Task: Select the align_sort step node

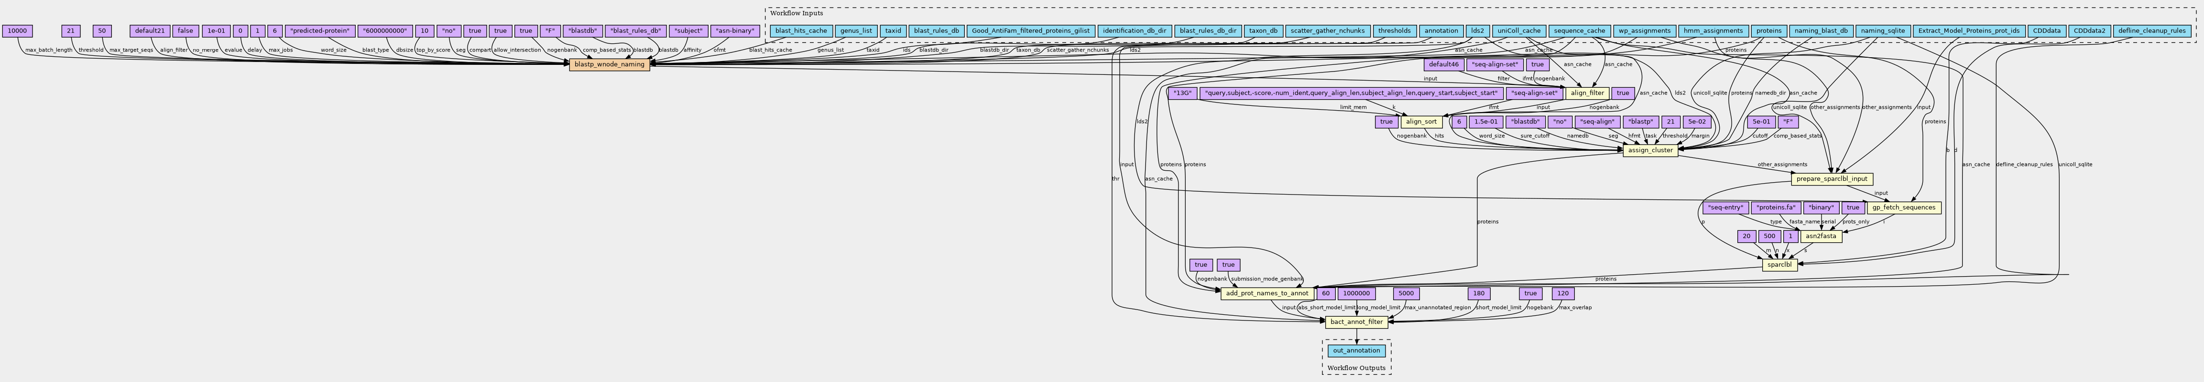Action: pyautogui.click(x=1421, y=122)
